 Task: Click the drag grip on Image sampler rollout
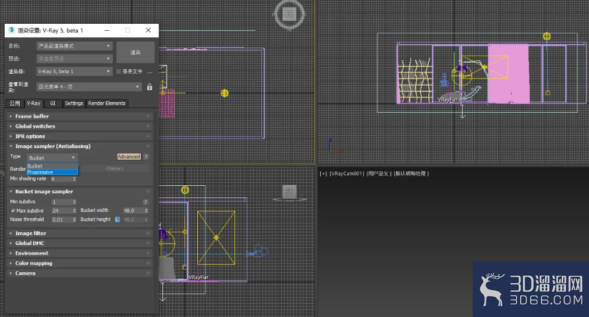[x=148, y=146]
